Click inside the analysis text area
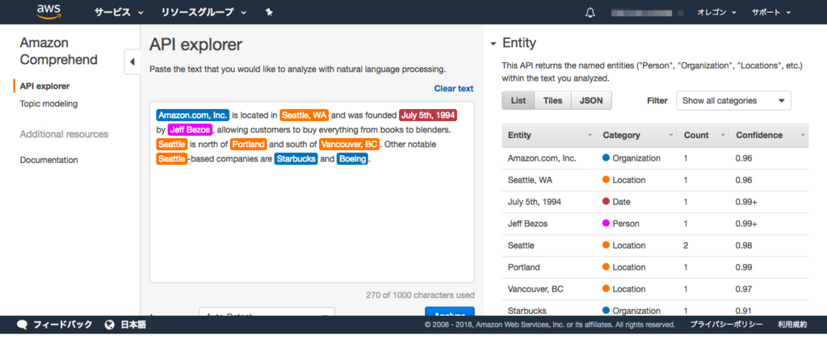The image size is (827, 352). 312,221
